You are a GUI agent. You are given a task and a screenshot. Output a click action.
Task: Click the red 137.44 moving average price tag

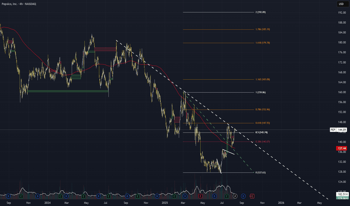(x=341, y=148)
